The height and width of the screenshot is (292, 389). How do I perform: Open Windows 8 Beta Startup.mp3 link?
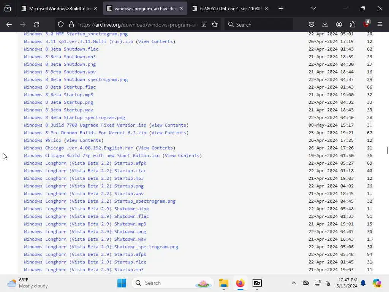(x=58, y=95)
